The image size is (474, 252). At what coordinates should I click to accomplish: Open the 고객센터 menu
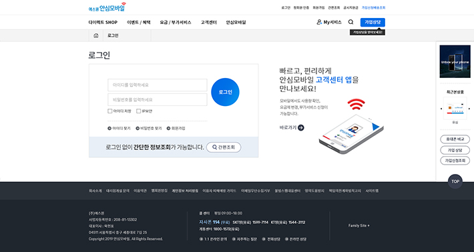[x=209, y=22]
